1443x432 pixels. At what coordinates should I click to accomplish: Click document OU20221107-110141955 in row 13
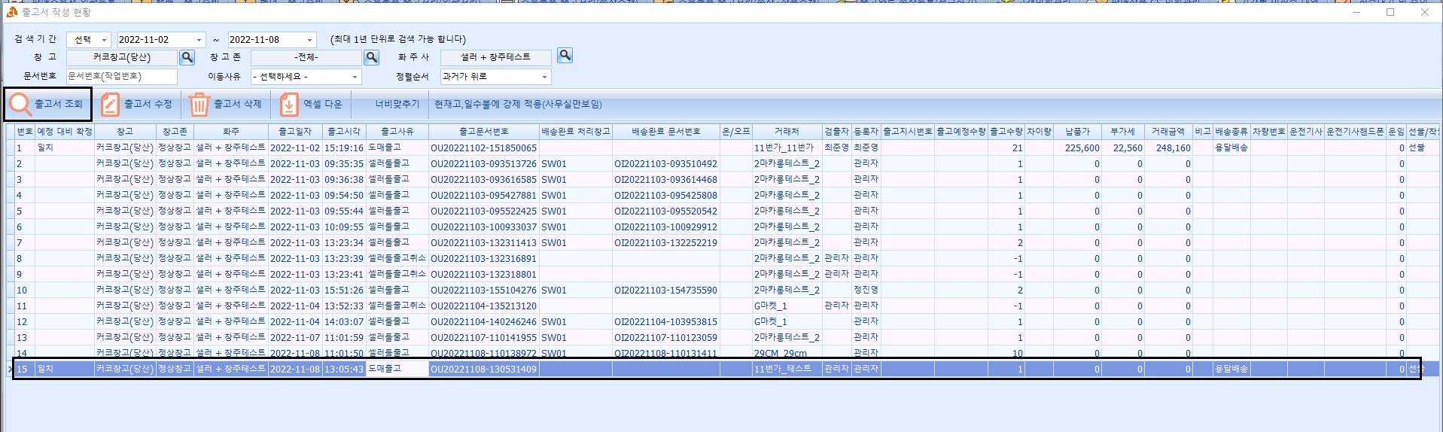484,338
